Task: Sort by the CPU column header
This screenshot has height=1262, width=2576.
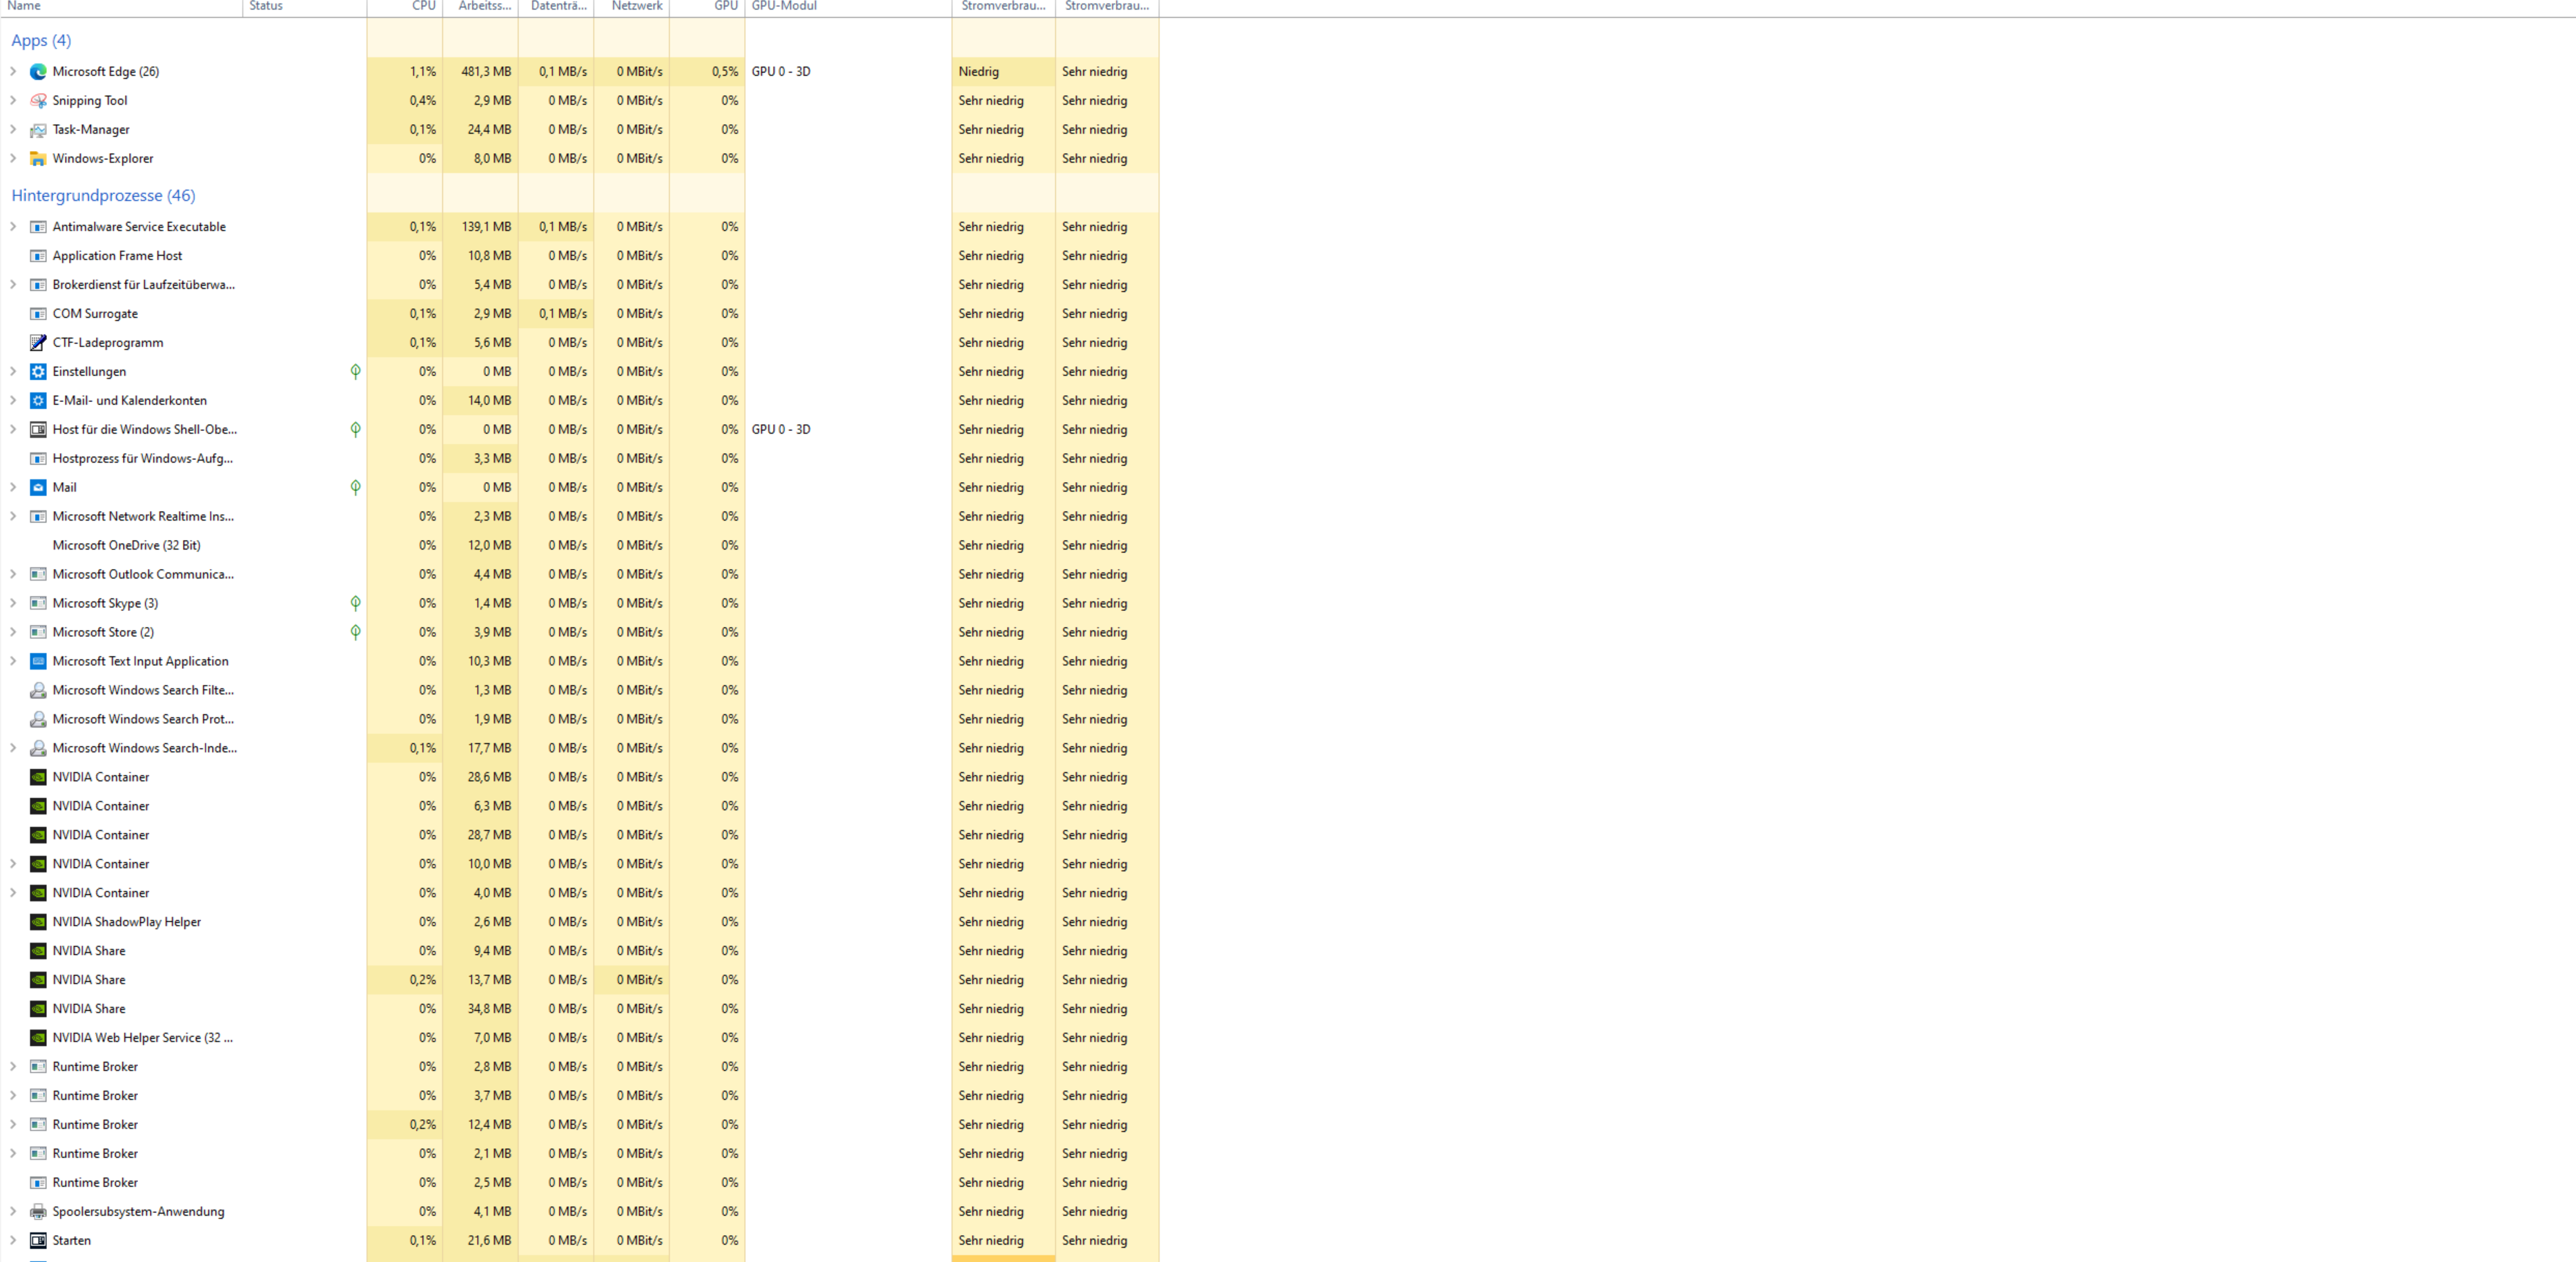Action: pyautogui.click(x=423, y=6)
